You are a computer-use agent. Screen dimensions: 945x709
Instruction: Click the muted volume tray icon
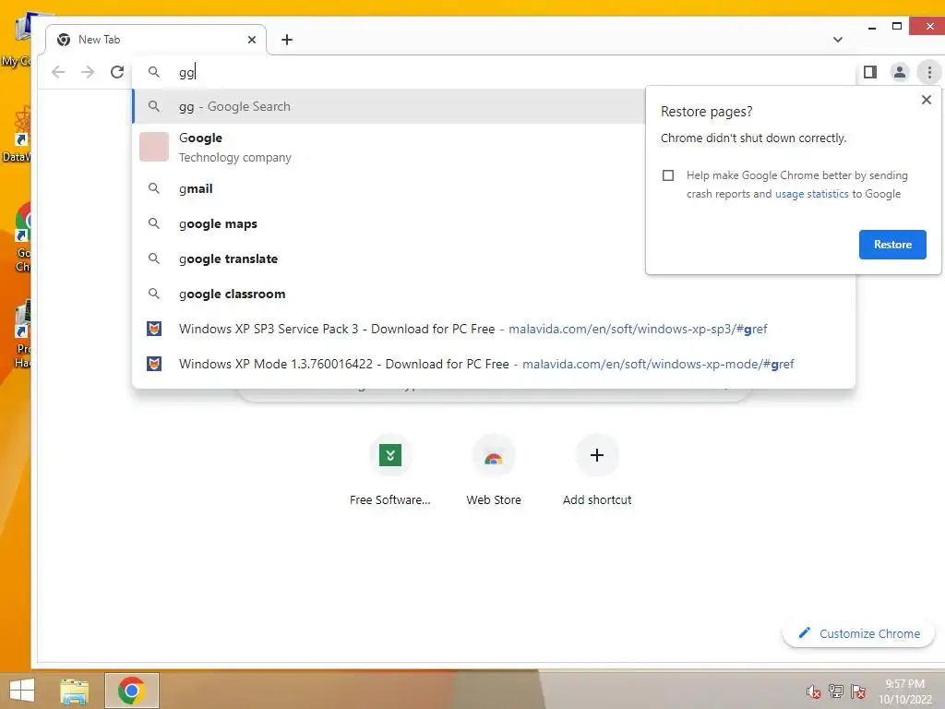[813, 691]
